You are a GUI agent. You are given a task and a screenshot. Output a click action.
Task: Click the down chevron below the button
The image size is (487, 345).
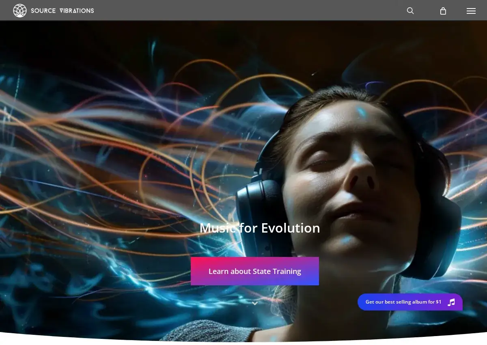point(255,303)
